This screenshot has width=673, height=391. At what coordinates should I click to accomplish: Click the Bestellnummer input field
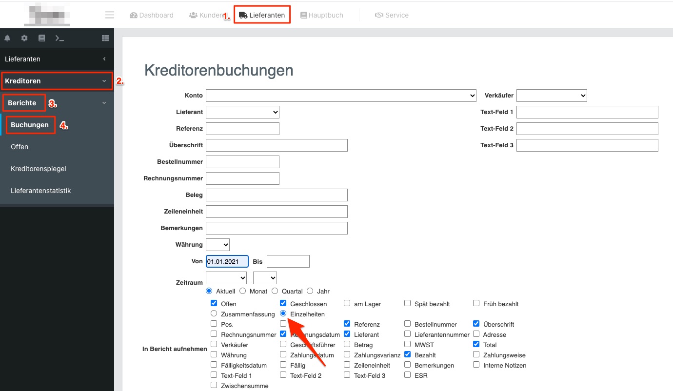pyautogui.click(x=242, y=162)
